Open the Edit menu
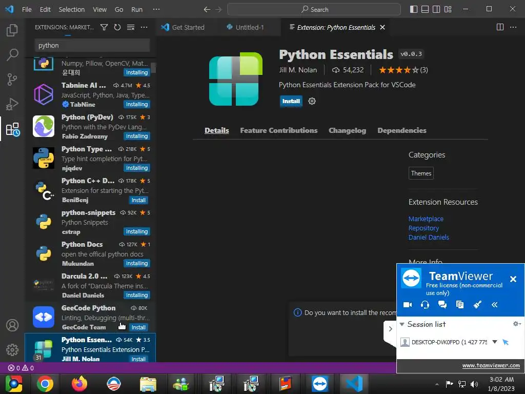The image size is (525, 394). (45, 9)
